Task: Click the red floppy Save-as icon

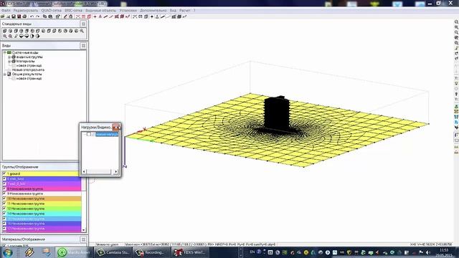Action: tap(19, 16)
